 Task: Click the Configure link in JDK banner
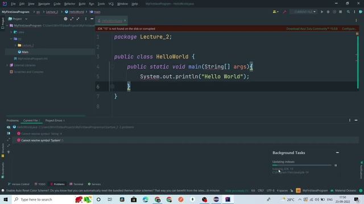click(x=349, y=29)
